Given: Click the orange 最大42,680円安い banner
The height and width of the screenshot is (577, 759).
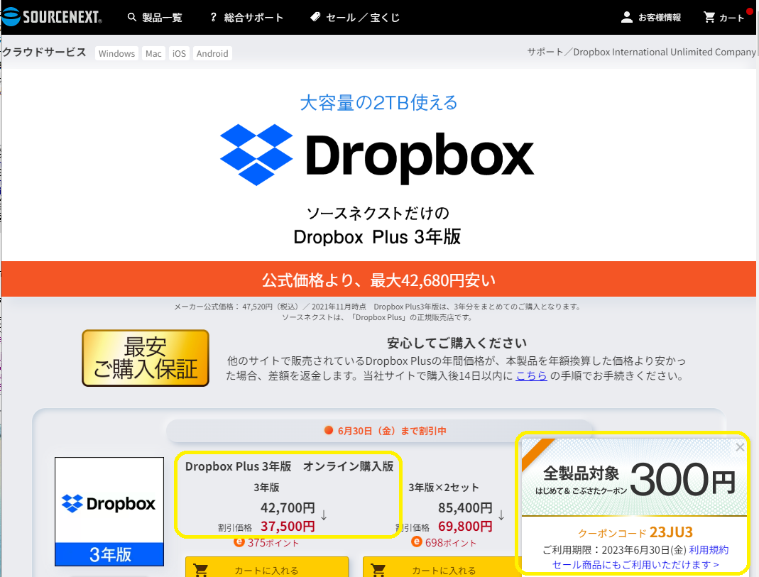Looking at the screenshot, I should [x=378, y=280].
